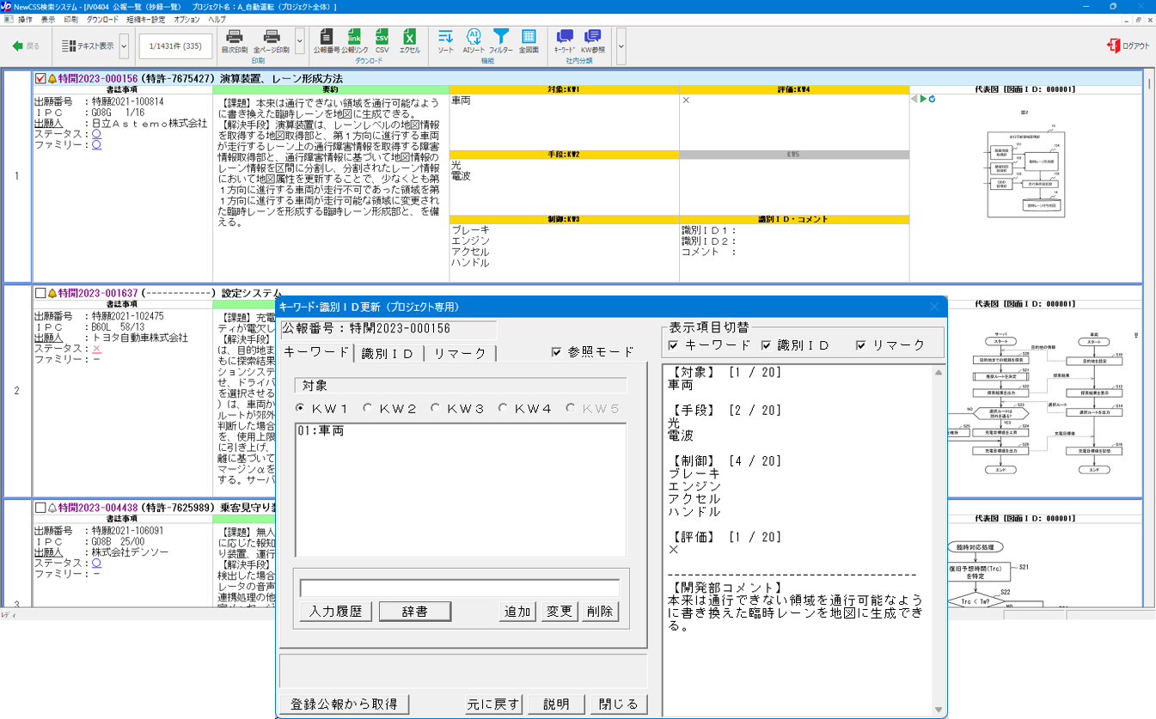The width and height of the screenshot is (1156, 719).
Task: Check the checkbox for 特開2023-004438
Action: [x=40, y=508]
